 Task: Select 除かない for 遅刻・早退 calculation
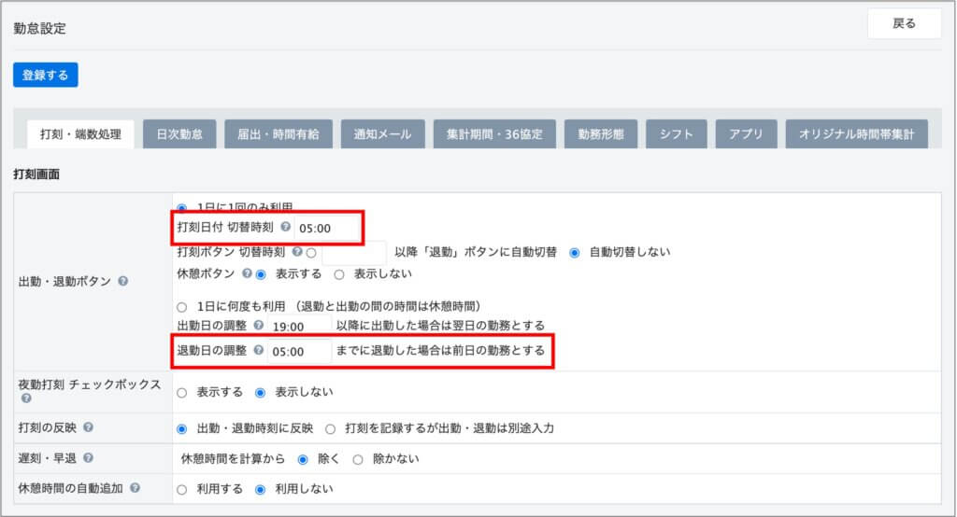click(357, 458)
